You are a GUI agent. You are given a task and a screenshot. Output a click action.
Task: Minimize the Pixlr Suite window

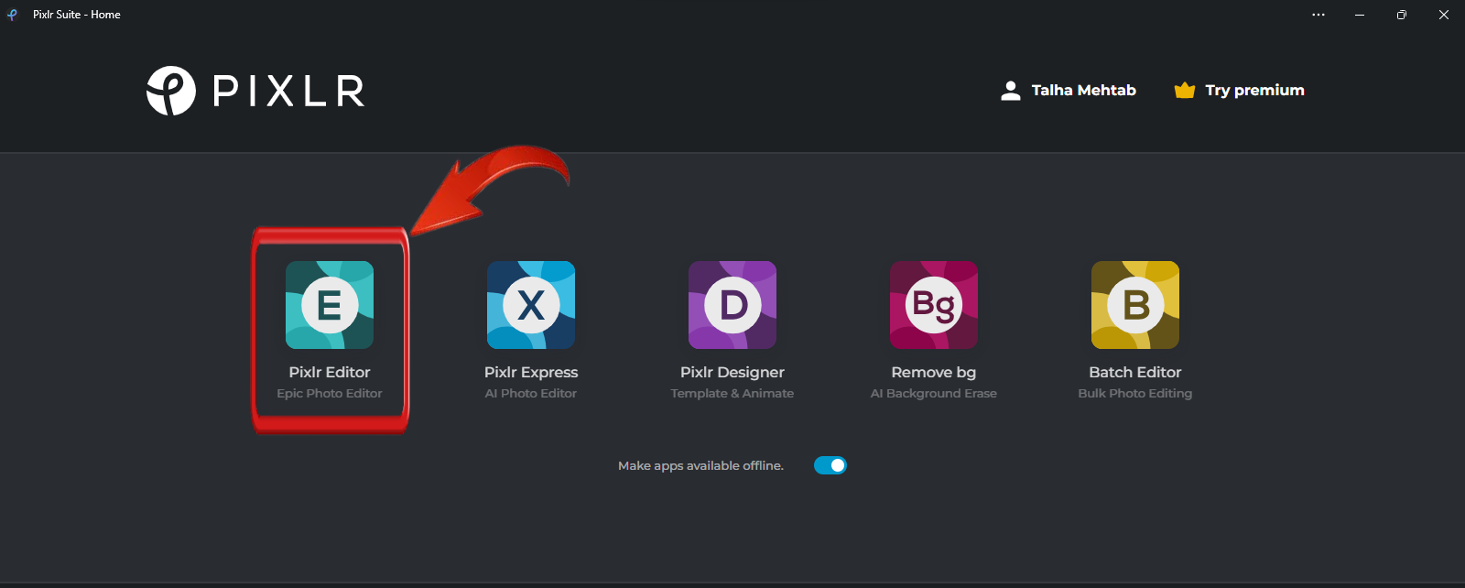[x=1360, y=15]
